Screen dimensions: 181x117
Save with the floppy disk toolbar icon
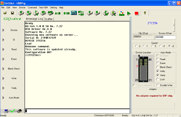tap(13, 13)
